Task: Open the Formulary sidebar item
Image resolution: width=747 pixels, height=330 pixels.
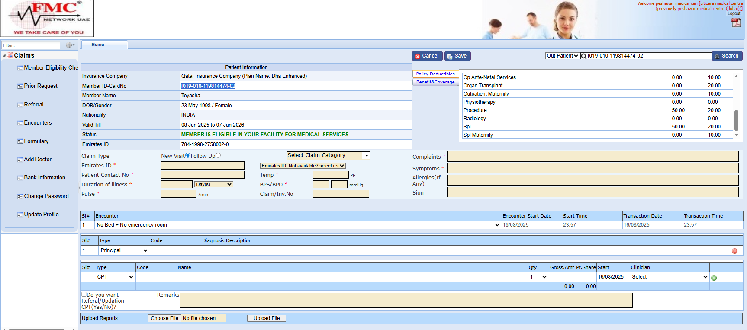Action: coord(36,141)
